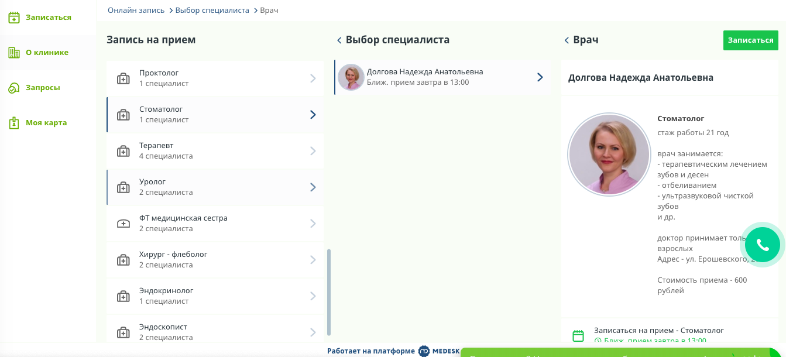Screen dimensions: 786x357
Task: Click the calendar icon near Записаться на прием - Стоматолог
Action: (578, 335)
